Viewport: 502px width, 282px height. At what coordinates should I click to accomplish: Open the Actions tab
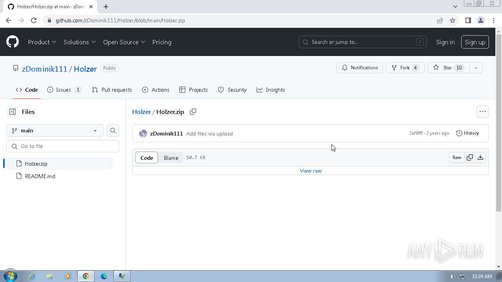(x=156, y=90)
